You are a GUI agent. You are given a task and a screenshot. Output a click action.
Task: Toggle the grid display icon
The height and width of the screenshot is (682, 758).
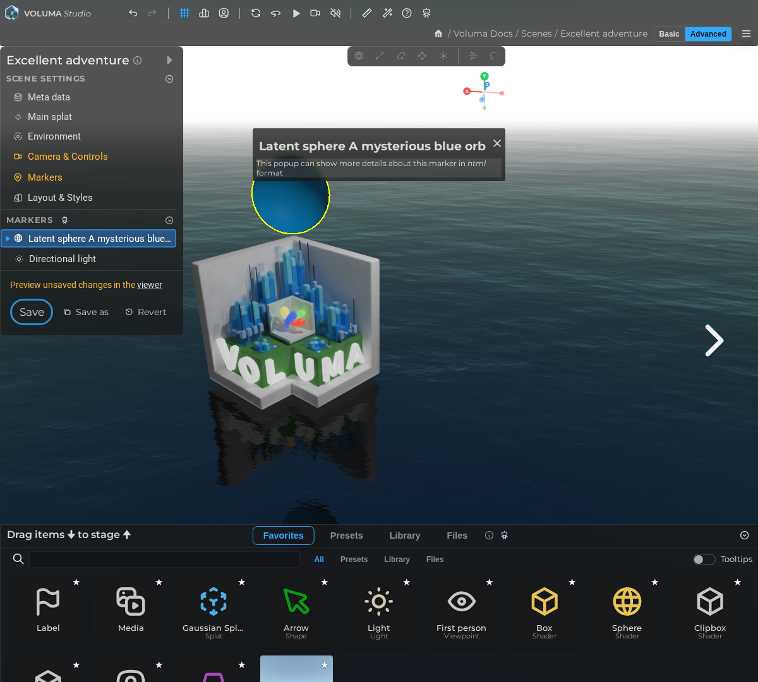point(184,13)
